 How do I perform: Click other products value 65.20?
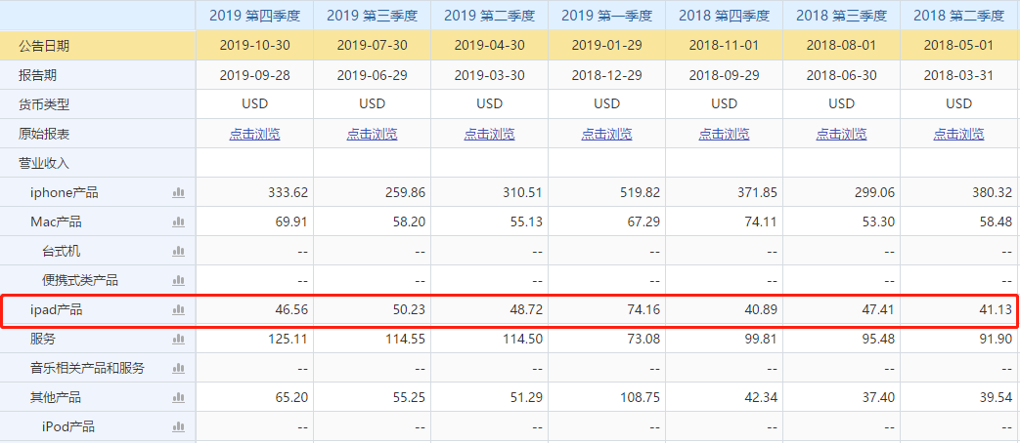click(x=291, y=397)
